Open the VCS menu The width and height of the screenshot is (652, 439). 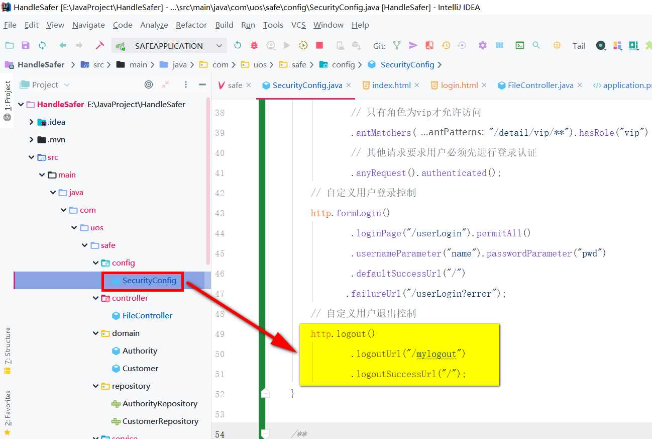(x=298, y=25)
